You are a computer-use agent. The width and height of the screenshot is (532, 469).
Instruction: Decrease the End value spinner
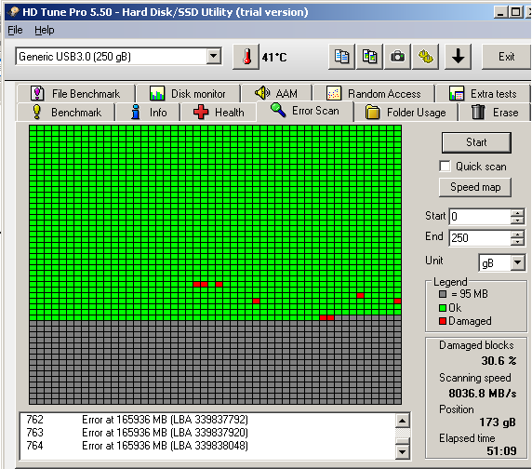pos(517,241)
